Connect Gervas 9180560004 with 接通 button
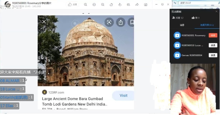The height and width of the screenshot is (115, 220). click(x=213, y=55)
